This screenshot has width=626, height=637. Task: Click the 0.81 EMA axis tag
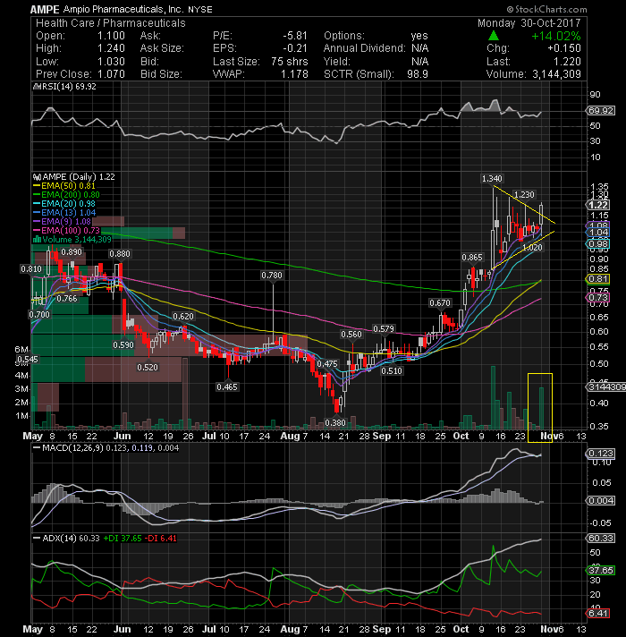pyautogui.click(x=598, y=279)
